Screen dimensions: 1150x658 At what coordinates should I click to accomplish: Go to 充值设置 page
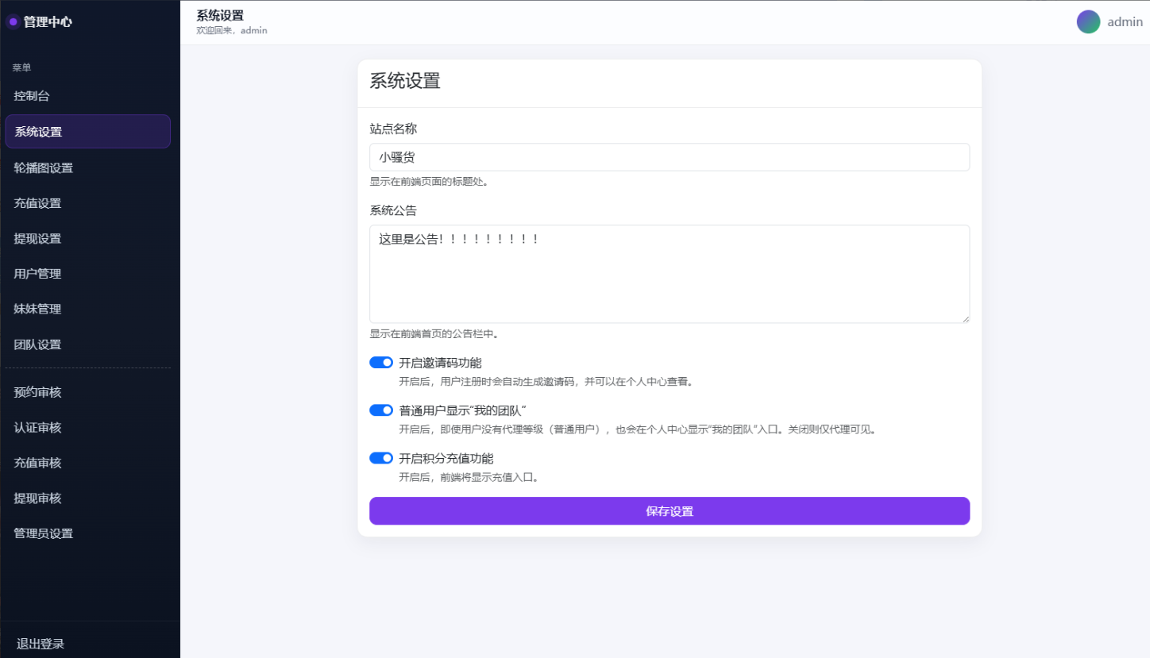[88, 203]
